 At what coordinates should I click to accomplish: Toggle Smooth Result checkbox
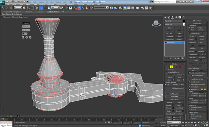[x=189, y=82]
